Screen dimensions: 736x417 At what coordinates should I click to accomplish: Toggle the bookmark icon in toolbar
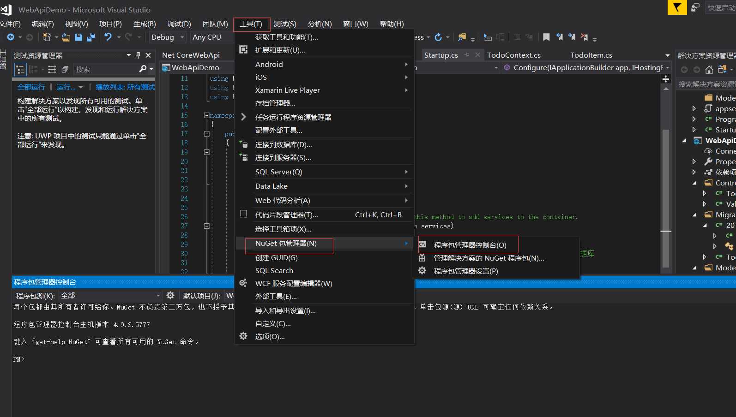(546, 37)
